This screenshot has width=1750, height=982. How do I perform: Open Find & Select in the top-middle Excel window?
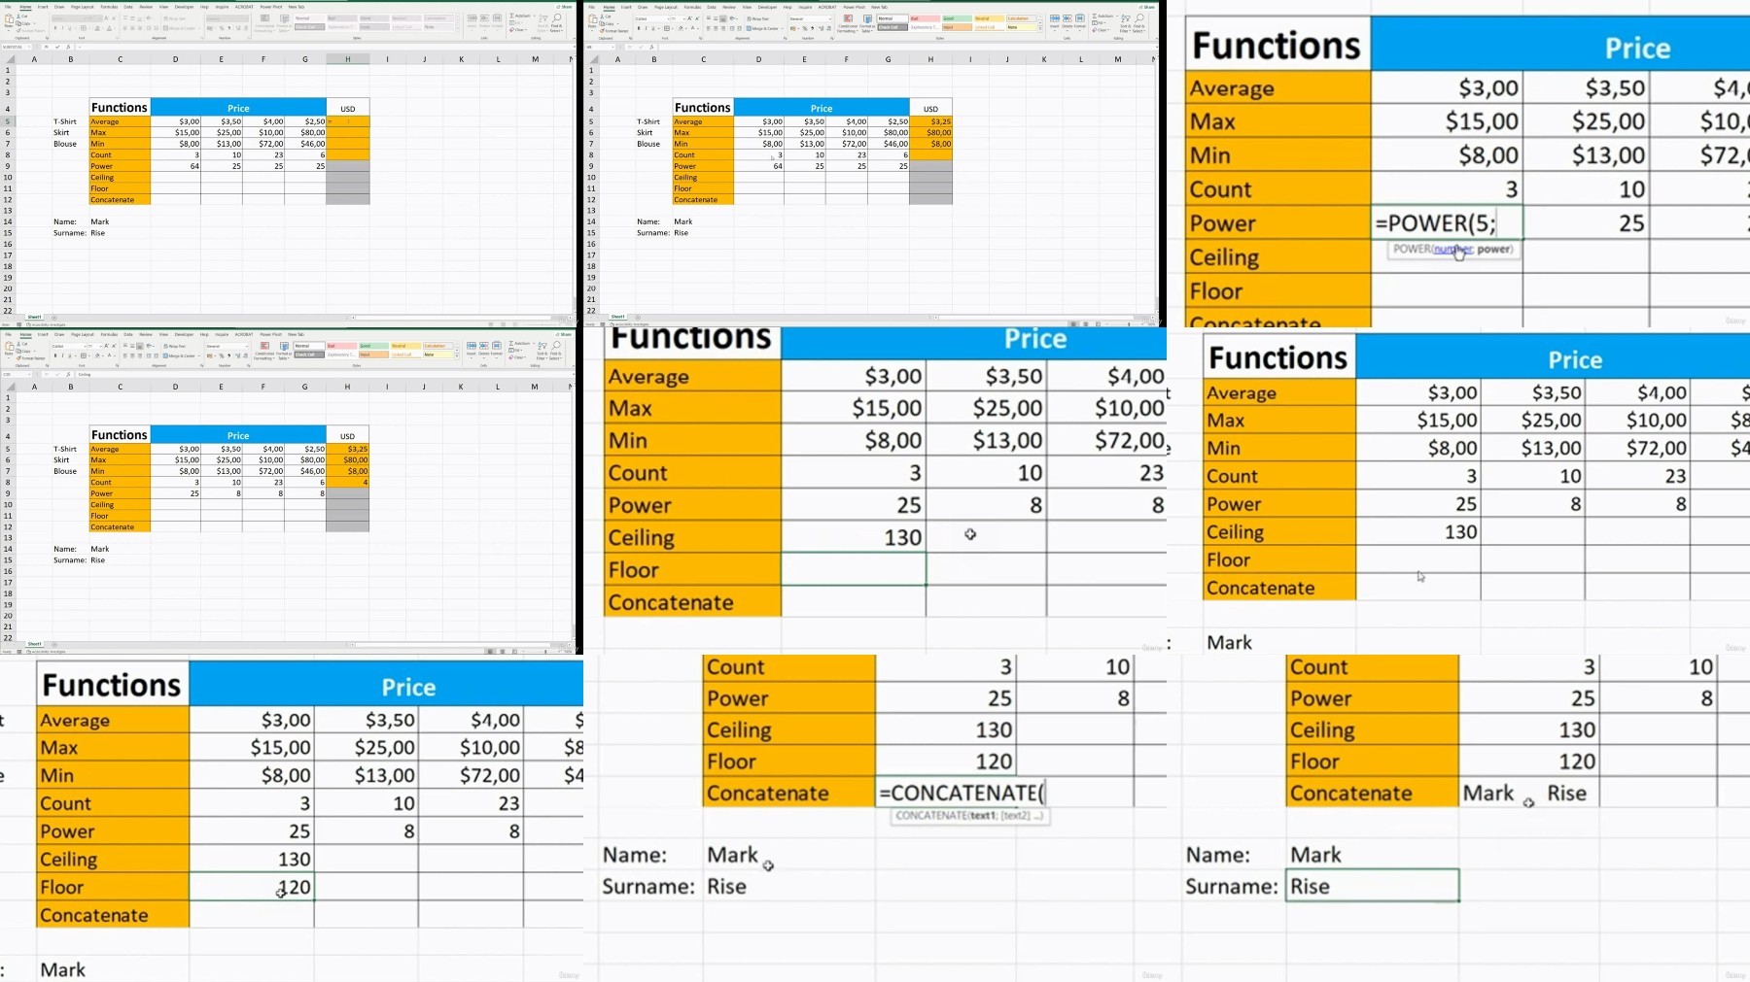tap(1139, 23)
